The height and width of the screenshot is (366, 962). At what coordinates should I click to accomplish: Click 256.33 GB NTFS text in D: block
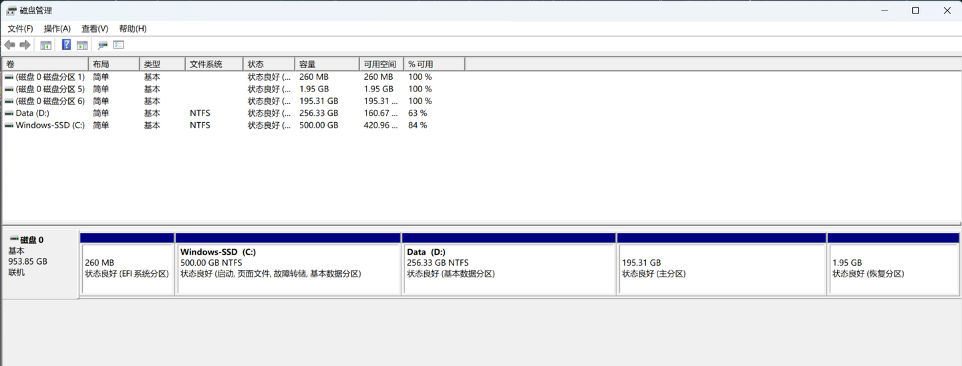coord(438,263)
